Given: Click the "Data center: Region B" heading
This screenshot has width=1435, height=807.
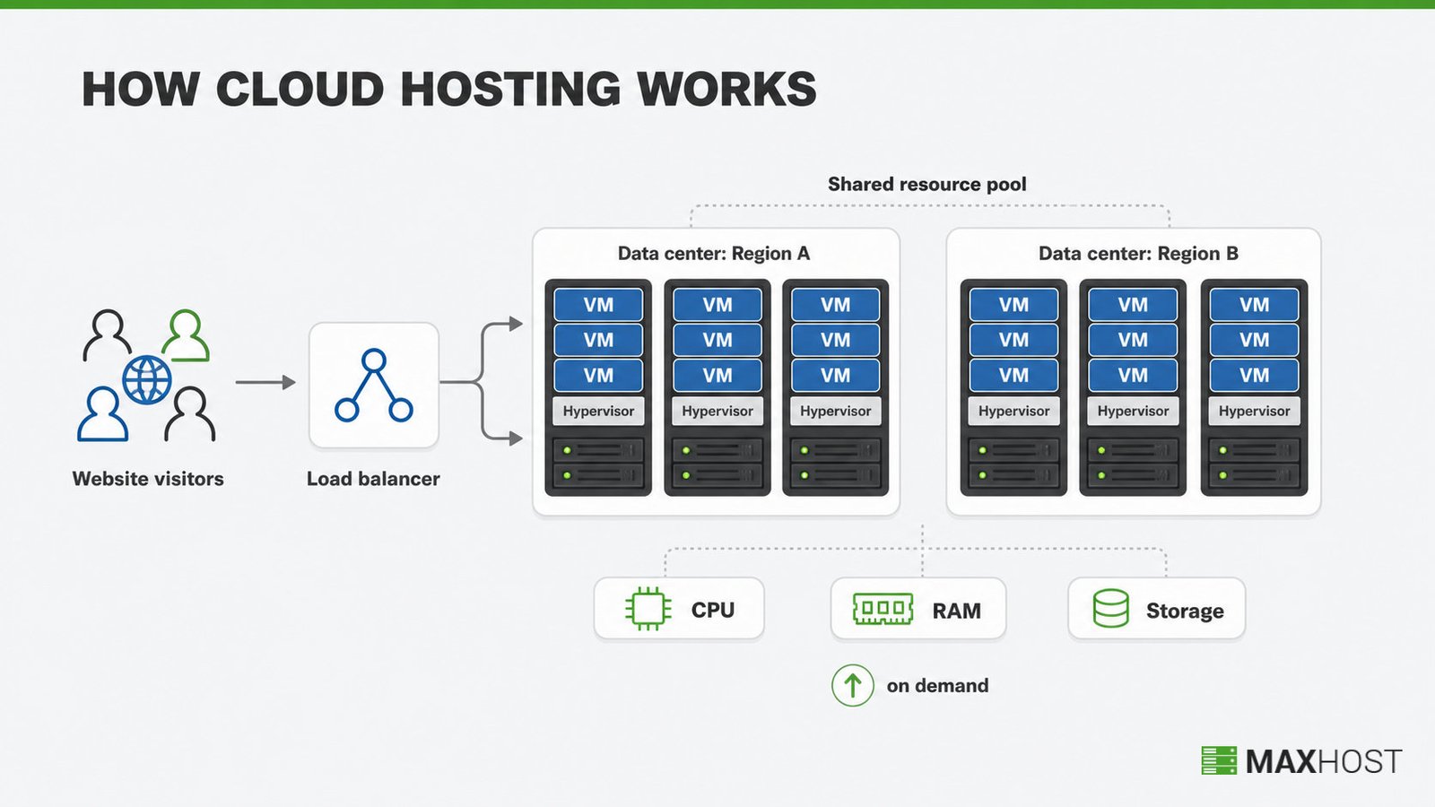Looking at the screenshot, I should tap(1138, 254).
